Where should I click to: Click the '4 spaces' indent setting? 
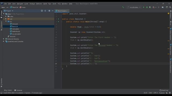point(162,93)
